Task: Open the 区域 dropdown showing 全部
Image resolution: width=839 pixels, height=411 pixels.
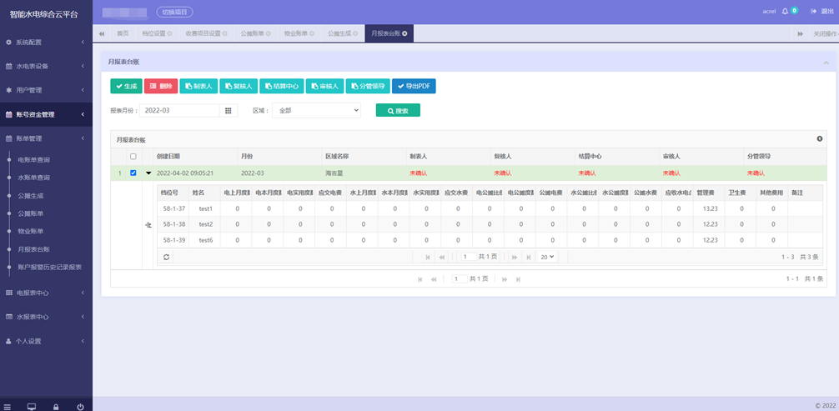Action: click(316, 110)
